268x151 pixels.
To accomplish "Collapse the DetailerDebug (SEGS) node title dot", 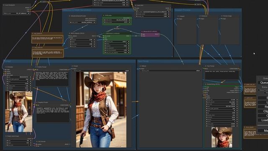I will point(206,84).
